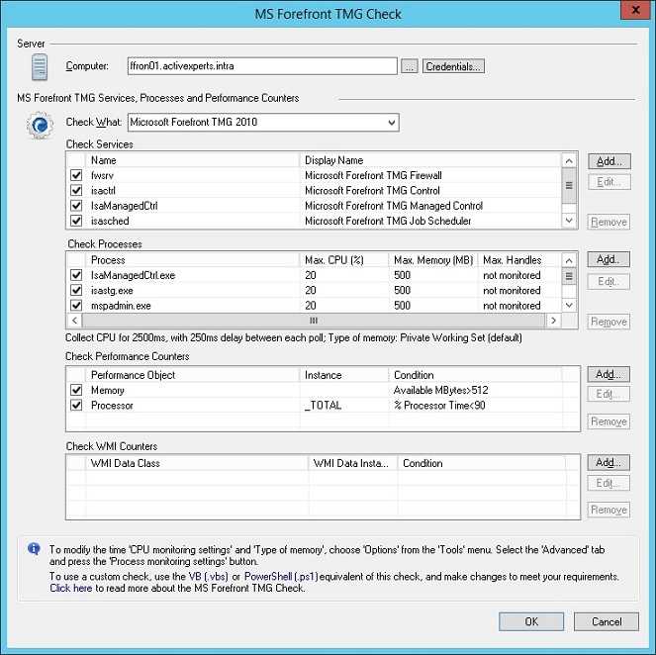Click the Condition header in Performance Counters
This screenshot has height=655, width=656.
475,375
